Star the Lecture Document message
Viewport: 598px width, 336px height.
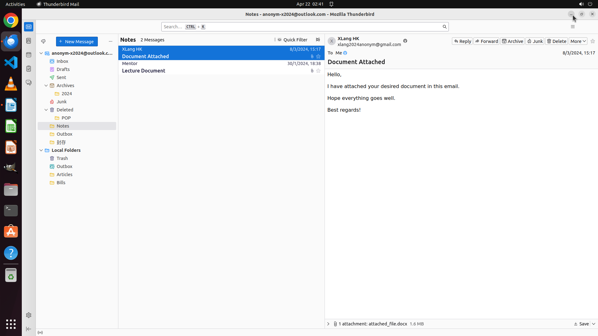point(318,71)
